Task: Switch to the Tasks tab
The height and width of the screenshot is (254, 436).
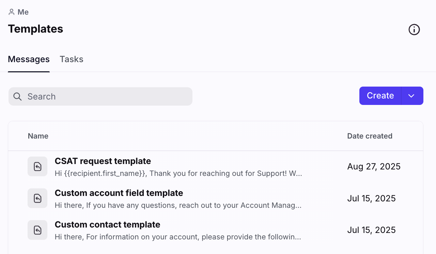Action: [72, 59]
